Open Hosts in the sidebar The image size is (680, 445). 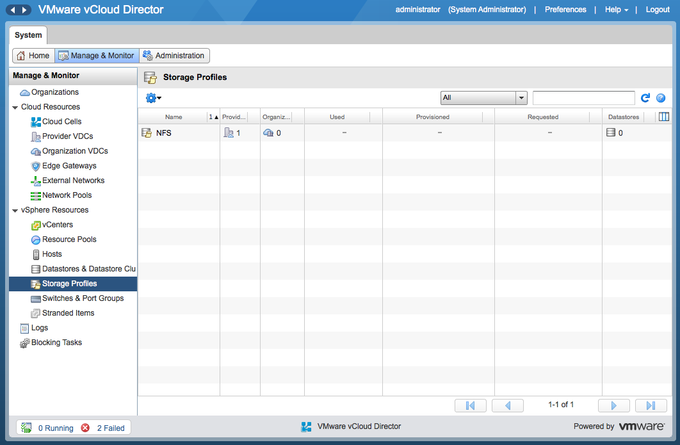(52, 254)
